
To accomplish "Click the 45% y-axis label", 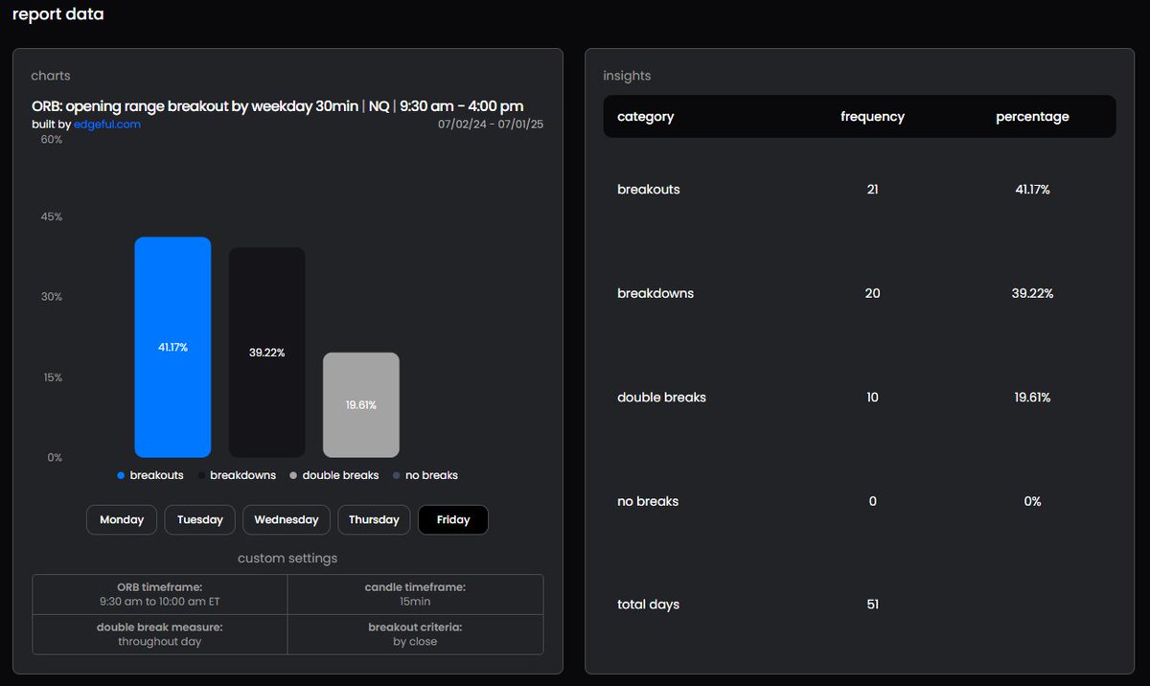I will pos(51,217).
